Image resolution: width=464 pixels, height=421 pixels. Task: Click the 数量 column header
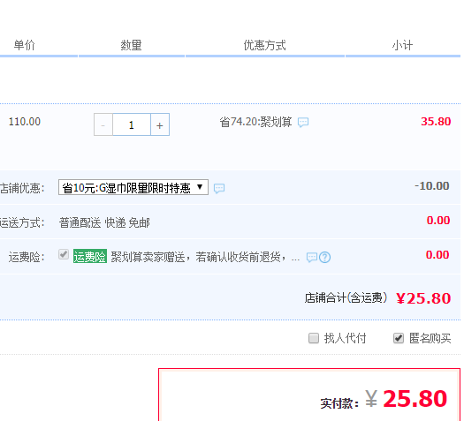[131, 45]
